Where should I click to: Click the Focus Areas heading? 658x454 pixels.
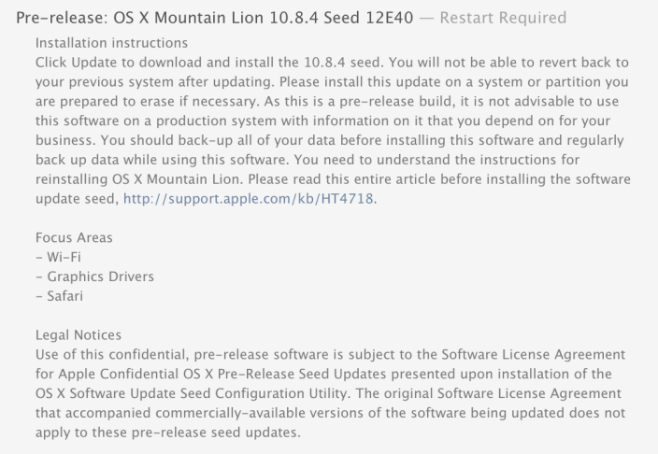tap(74, 237)
